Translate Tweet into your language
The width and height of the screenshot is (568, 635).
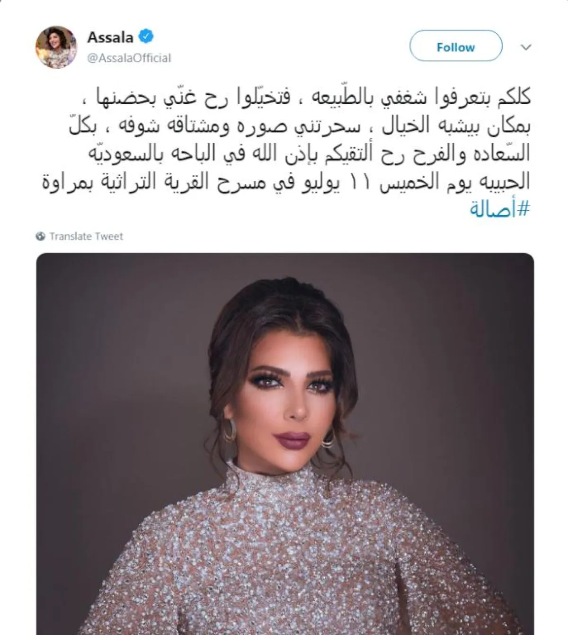click(86, 236)
